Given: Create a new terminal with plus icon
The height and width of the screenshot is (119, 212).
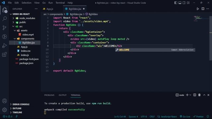Looking at the screenshot, I should pyautogui.click(x=187, y=95).
